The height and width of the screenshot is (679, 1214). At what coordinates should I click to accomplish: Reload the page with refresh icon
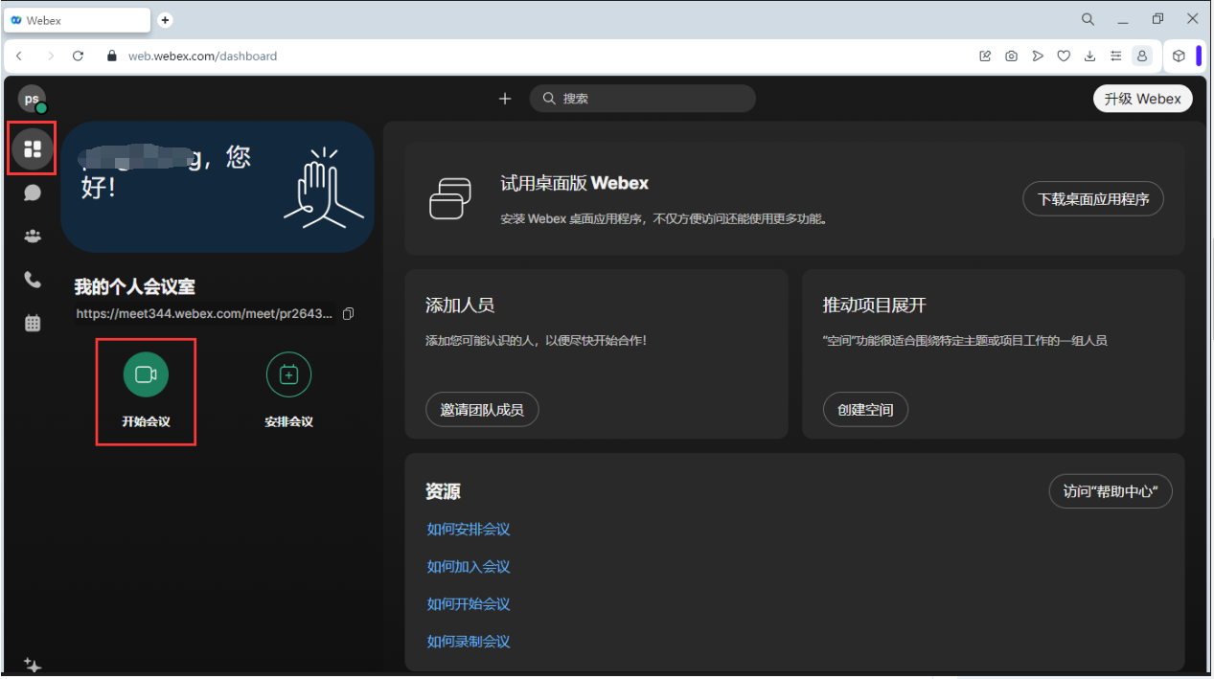pyautogui.click(x=79, y=57)
